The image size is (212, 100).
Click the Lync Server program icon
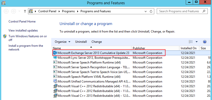click(55, 58)
